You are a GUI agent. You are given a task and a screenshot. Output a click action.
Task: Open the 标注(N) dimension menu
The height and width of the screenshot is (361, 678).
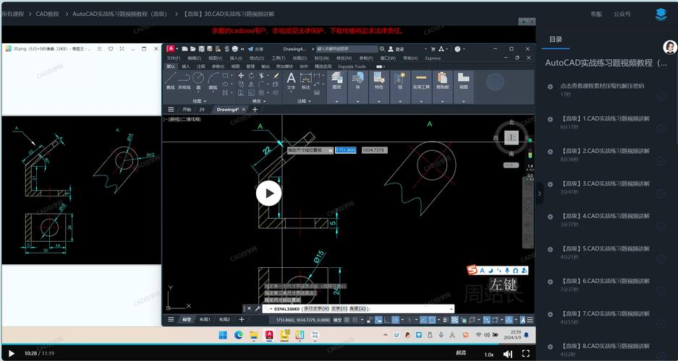[x=321, y=58]
